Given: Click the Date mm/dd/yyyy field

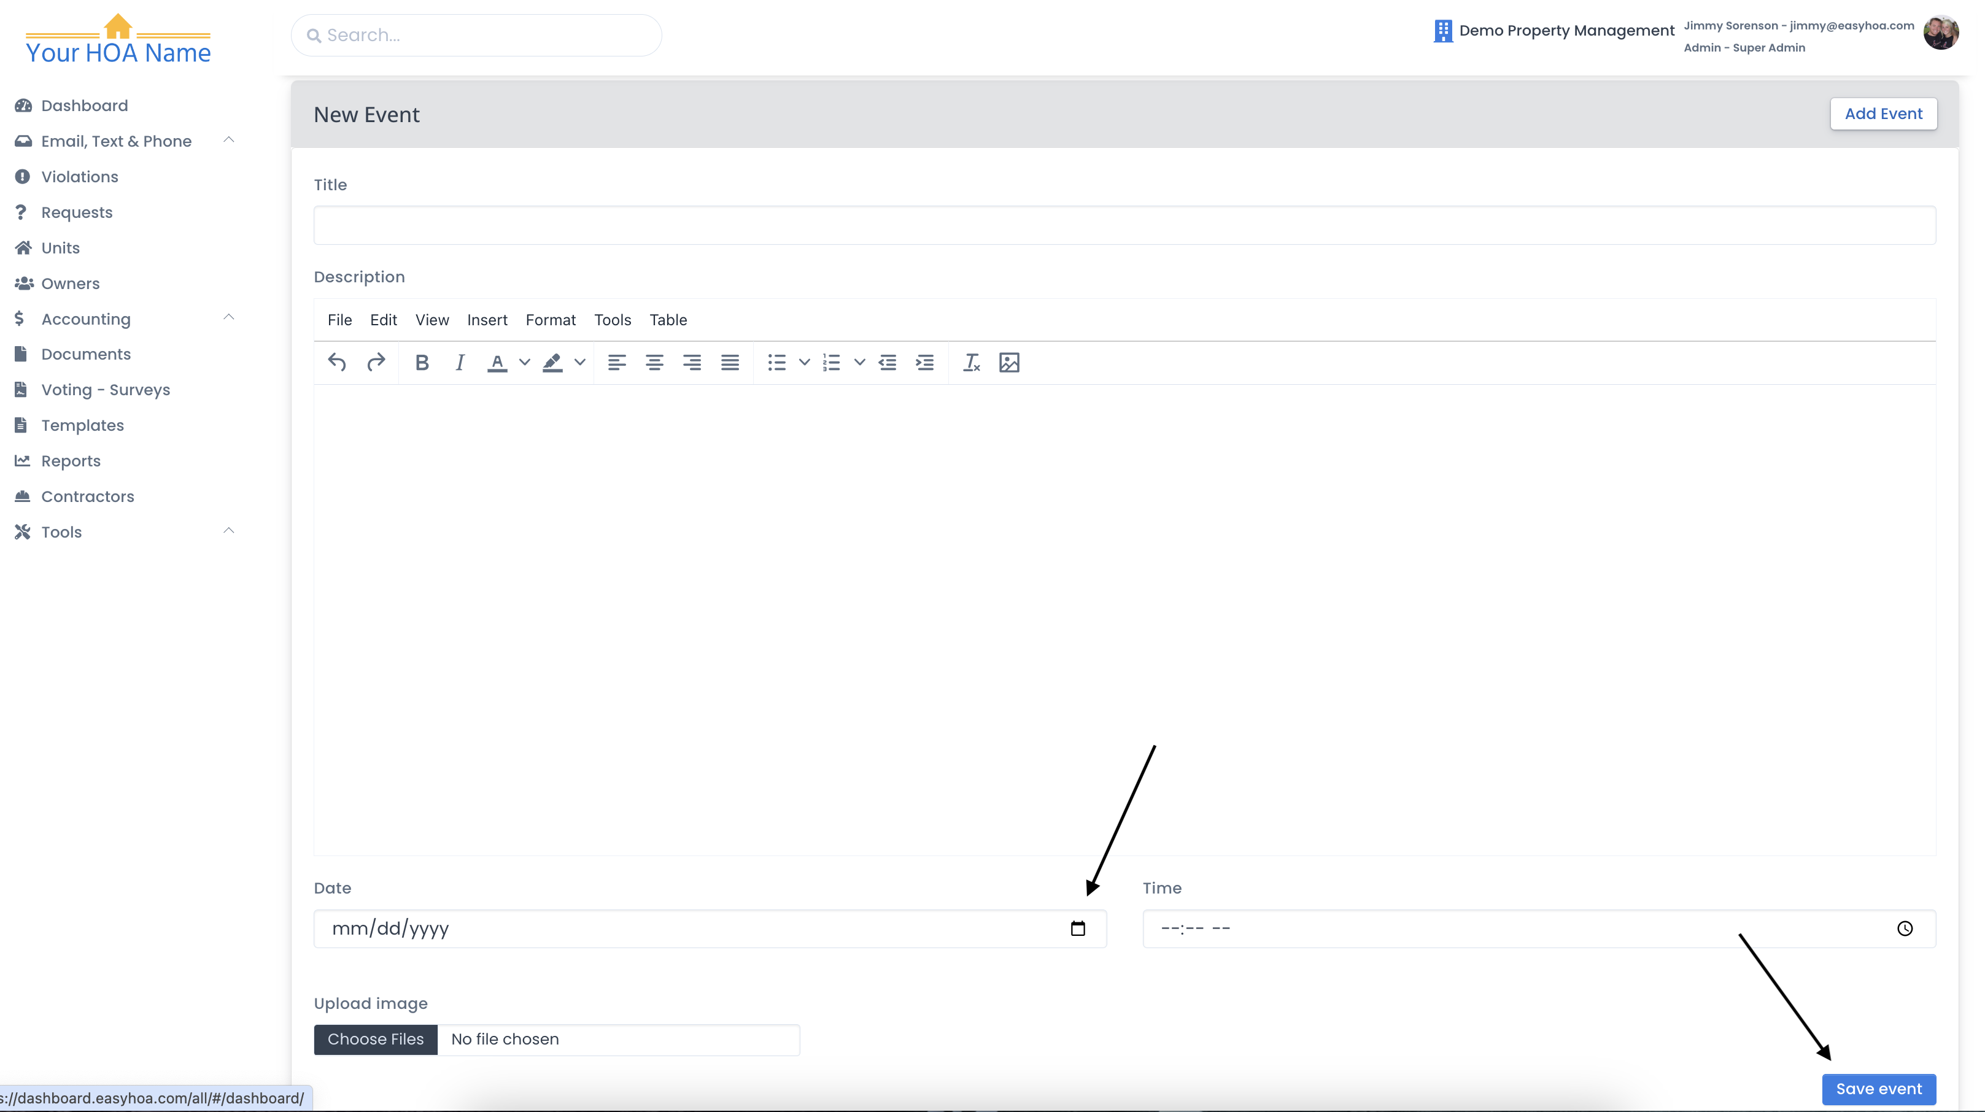Looking at the screenshot, I should pos(710,929).
